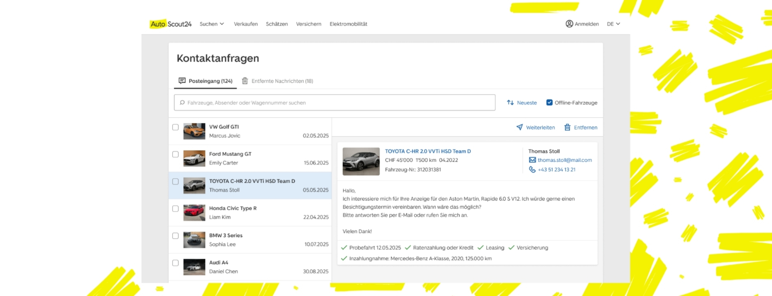Expand the Suchen dropdown menu
The width and height of the screenshot is (772, 296).
[212, 24]
